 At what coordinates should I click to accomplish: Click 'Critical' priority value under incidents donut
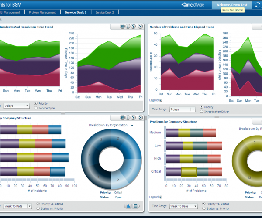[118, 192]
